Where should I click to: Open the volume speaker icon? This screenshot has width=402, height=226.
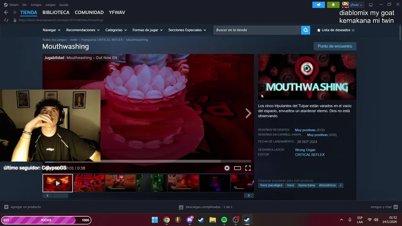pos(376,220)
